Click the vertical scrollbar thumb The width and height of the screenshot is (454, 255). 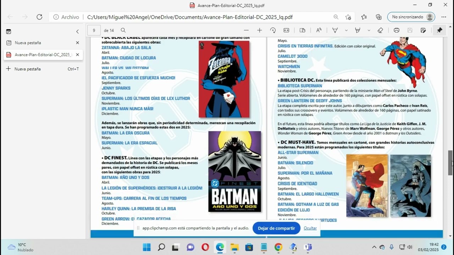[x=450, y=163]
